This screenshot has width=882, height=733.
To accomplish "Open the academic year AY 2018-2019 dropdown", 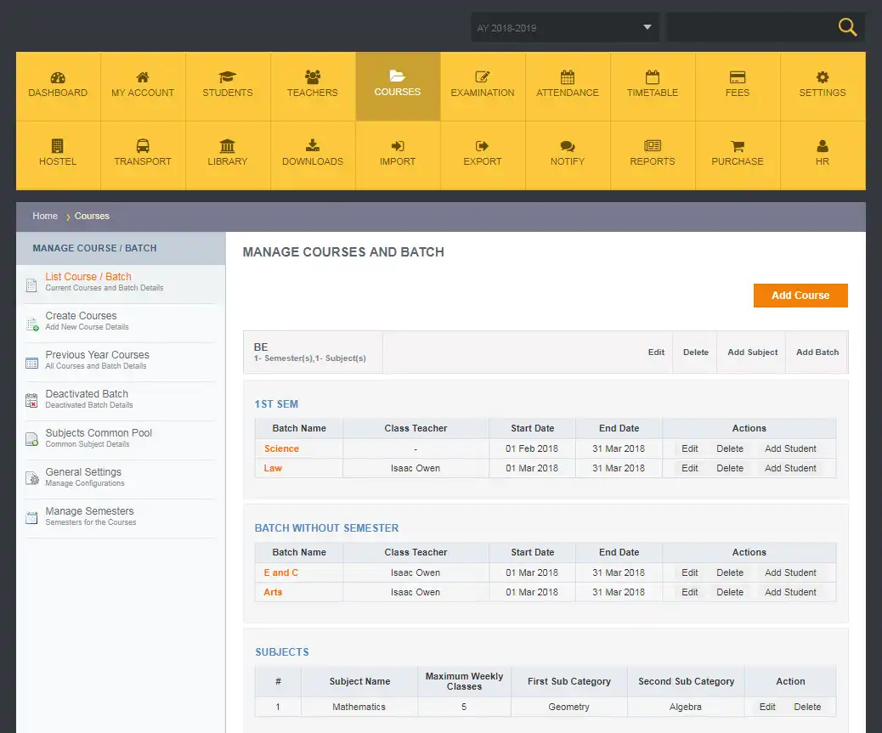I will click(x=565, y=28).
